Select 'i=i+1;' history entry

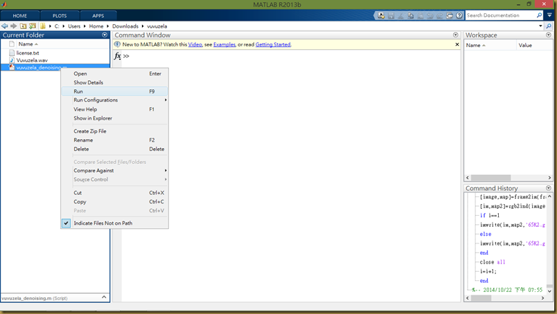pyautogui.click(x=488, y=271)
